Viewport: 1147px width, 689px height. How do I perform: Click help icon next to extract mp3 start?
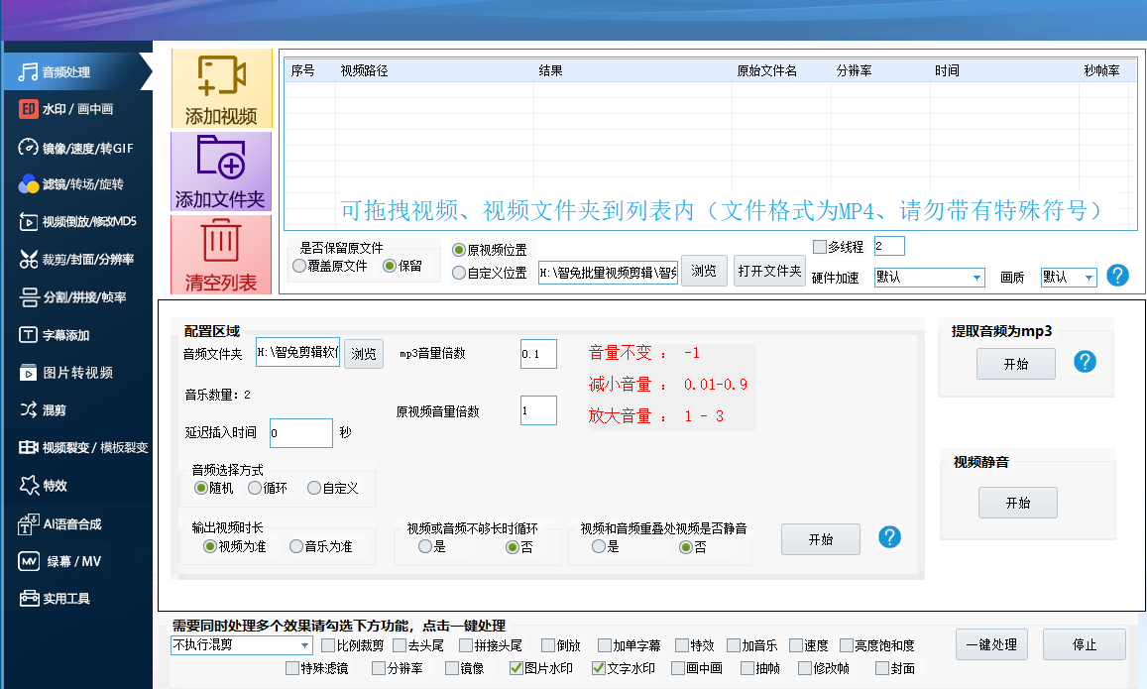(x=1085, y=362)
